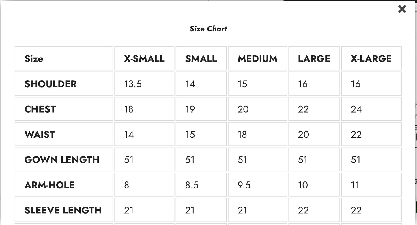Select the SHOULDER row label
Viewport: 417px width, 225px height.
pos(51,84)
